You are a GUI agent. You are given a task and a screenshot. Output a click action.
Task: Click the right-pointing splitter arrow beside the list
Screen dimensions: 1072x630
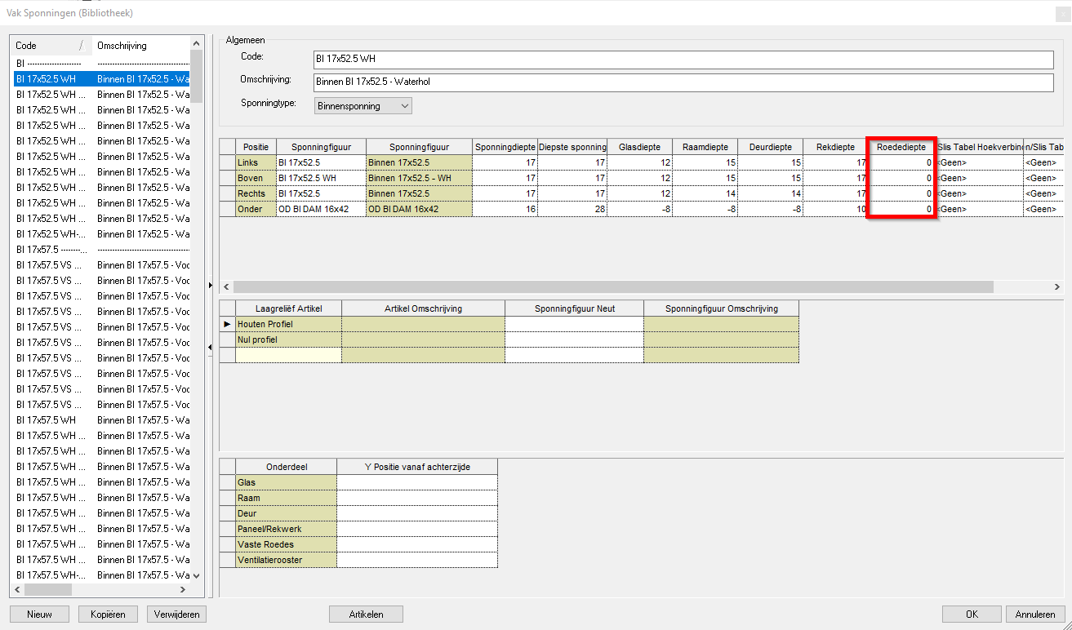click(x=211, y=286)
